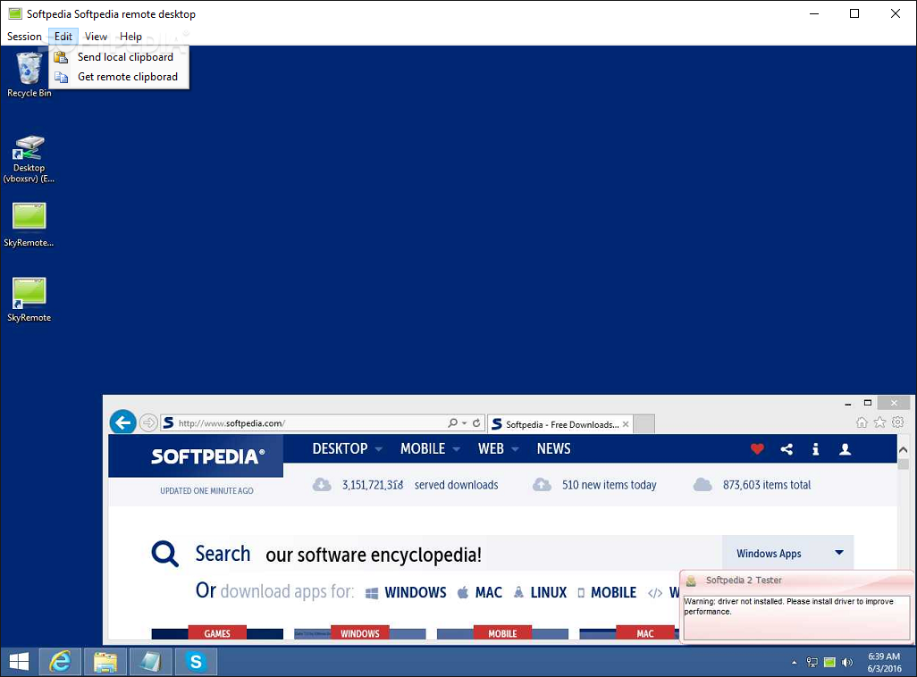
Task: Click the red heart icon
Action: tap(757, 449)
